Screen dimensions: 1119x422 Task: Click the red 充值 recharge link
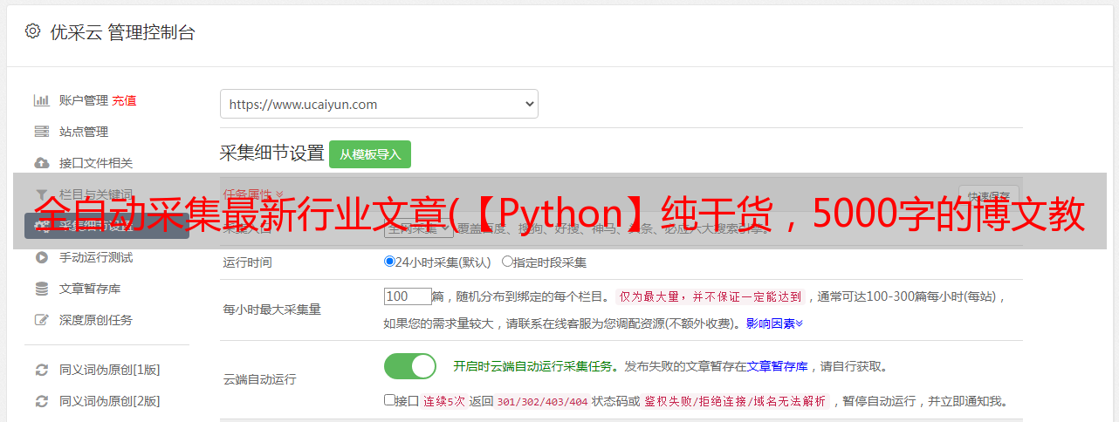point(124,100)
